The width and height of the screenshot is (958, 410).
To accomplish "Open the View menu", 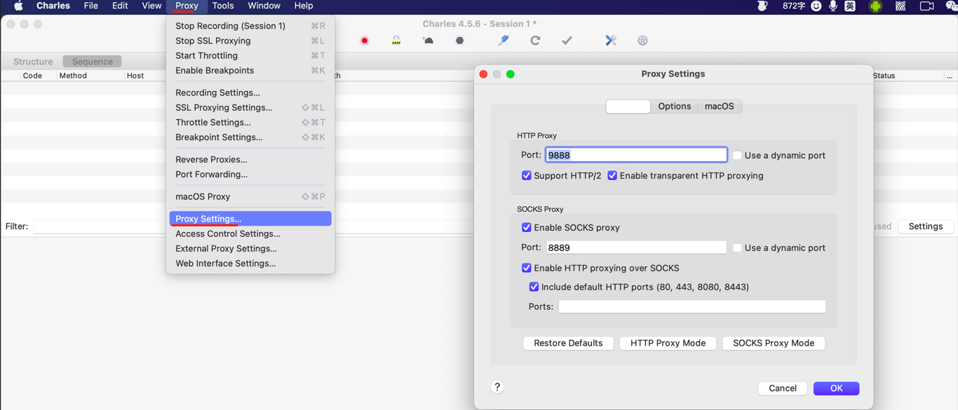I will (151, 6).
